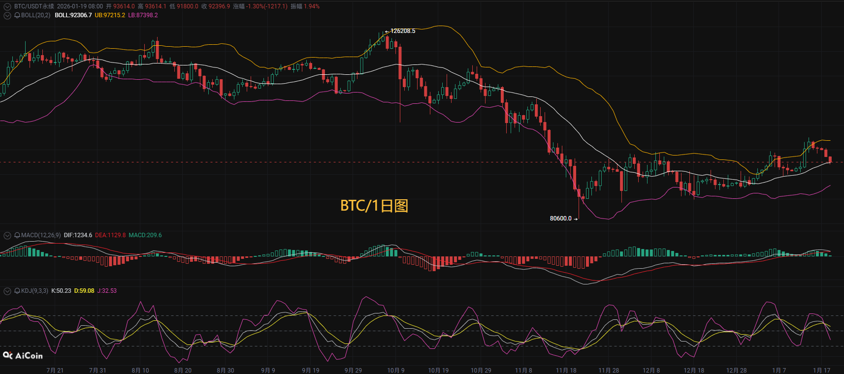The image size is (844, 374).
Task: Click the 9月 9 date label
Action: tap(268, 370)
